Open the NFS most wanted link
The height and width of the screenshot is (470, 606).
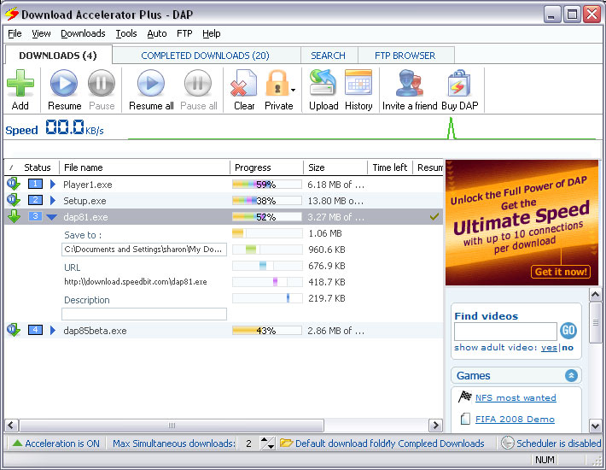515,397
